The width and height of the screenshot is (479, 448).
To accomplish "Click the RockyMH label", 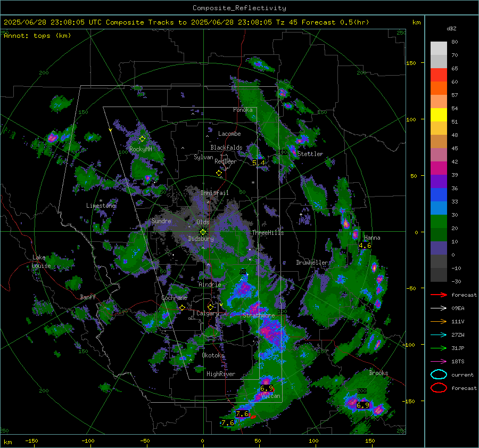I will coord(141,149).
